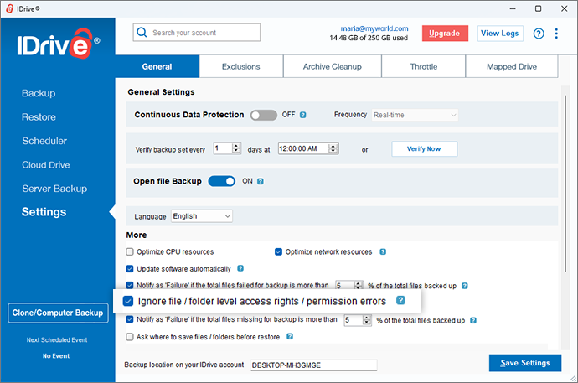Click the files missing percentage spinner
Viewport: 578px width, 383px height.
(367, 320)
